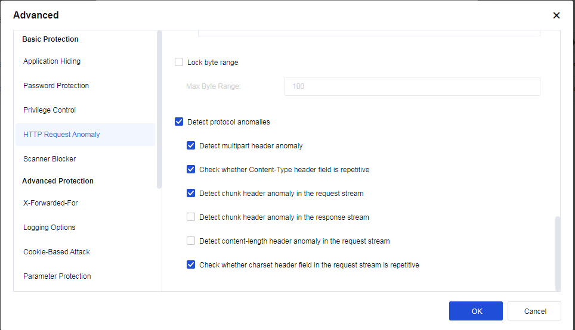
Task: Uncheck Detect protocol anomalies
Action: coord(179,122)
